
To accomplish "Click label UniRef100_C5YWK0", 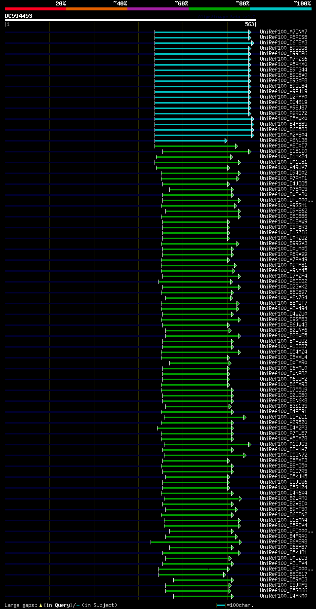I will 283,118.
